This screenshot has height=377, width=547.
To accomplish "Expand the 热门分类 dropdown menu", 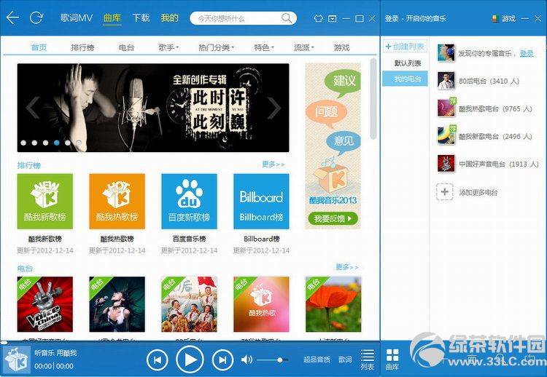I will pyautogui.click(x=217, y=47).
